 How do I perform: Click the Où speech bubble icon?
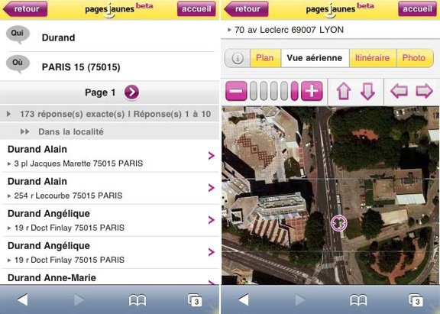18,64
